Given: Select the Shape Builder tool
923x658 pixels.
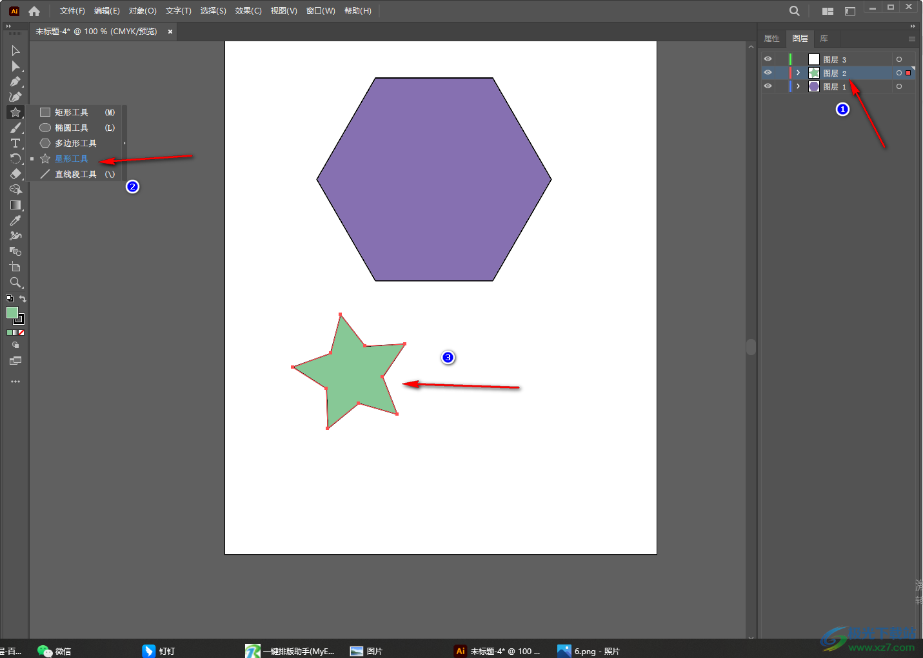Looking at the screenshot, I should click(15, 189).
